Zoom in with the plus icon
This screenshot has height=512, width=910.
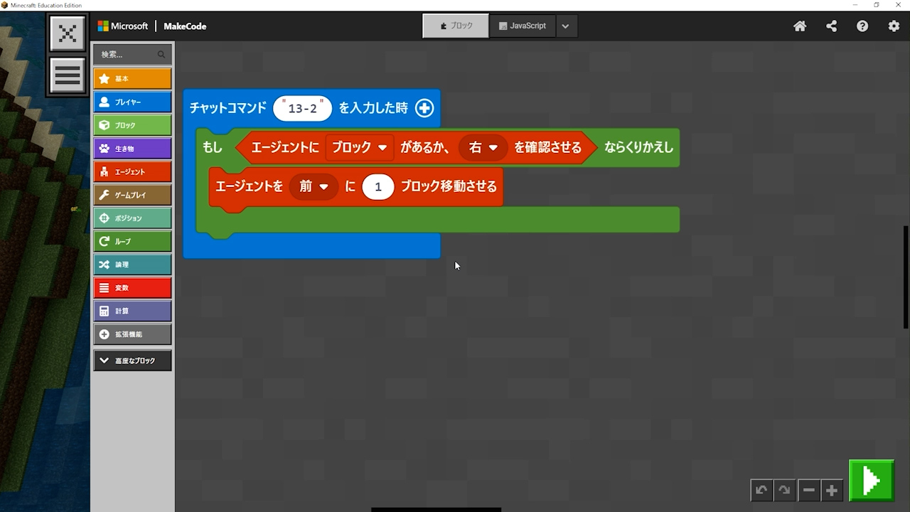click(x=831, y=490)
